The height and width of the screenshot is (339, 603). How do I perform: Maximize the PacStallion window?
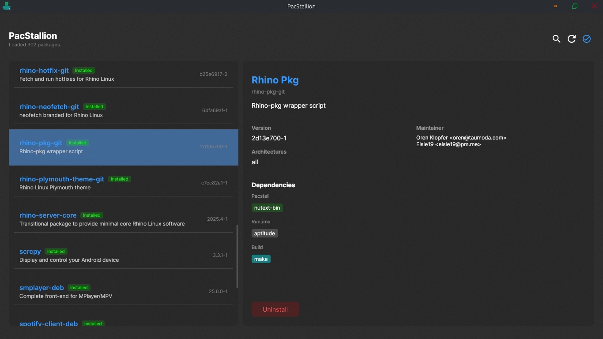click(x=575, y=6)
